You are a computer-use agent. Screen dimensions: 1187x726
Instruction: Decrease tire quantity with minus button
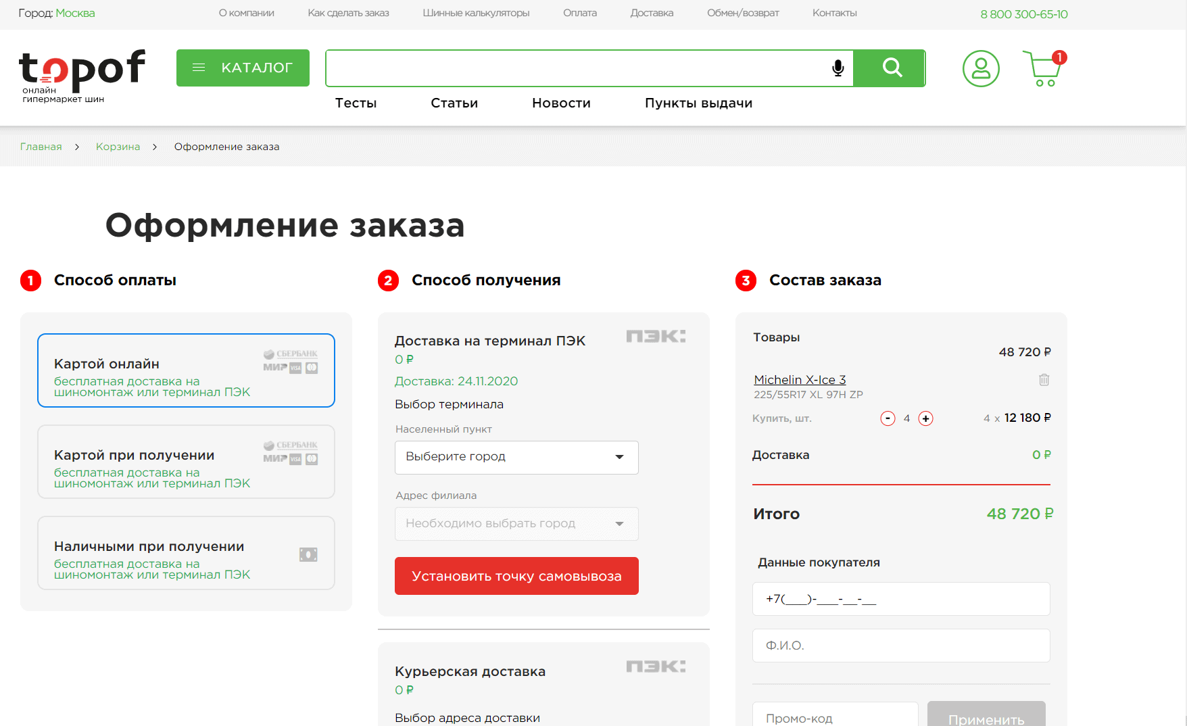coord(888,418)
